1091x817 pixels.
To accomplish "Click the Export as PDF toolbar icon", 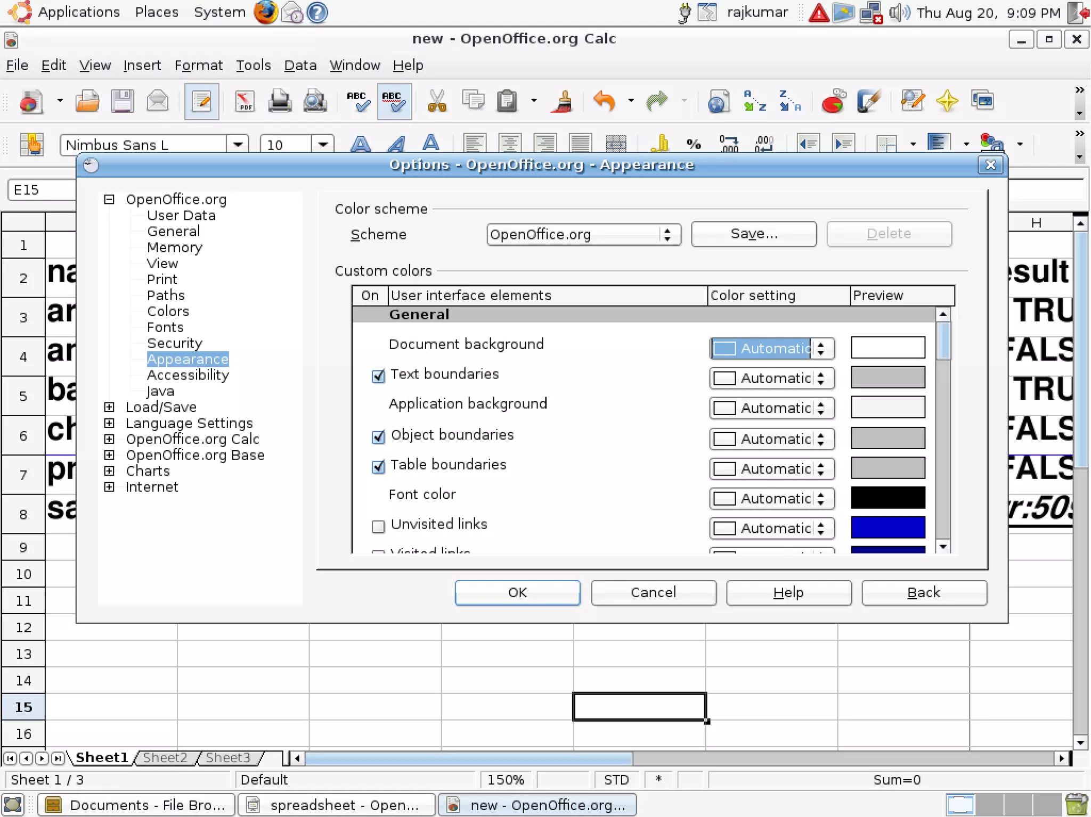I will tap(245, 101).
